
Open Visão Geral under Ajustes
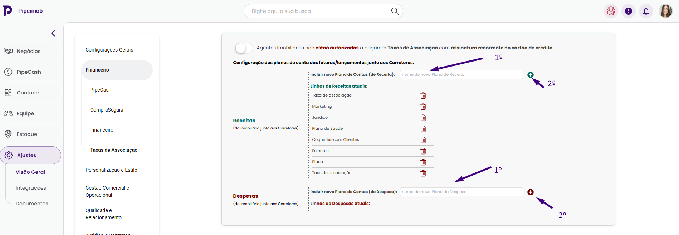click(x=30, y=172)
